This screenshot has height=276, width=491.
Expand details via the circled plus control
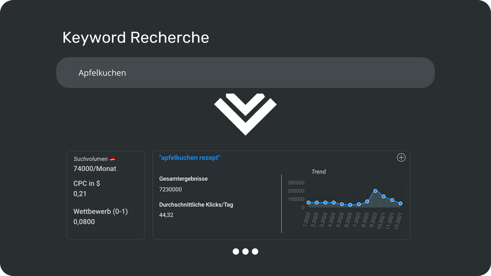pos(401,158)
